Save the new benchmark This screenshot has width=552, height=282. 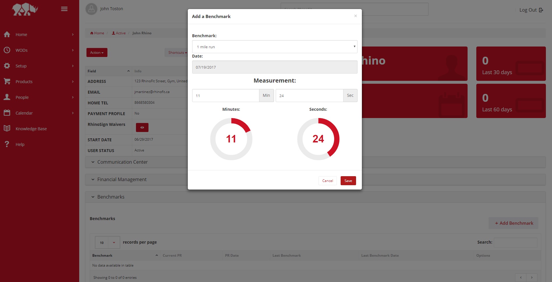(348, 181)
